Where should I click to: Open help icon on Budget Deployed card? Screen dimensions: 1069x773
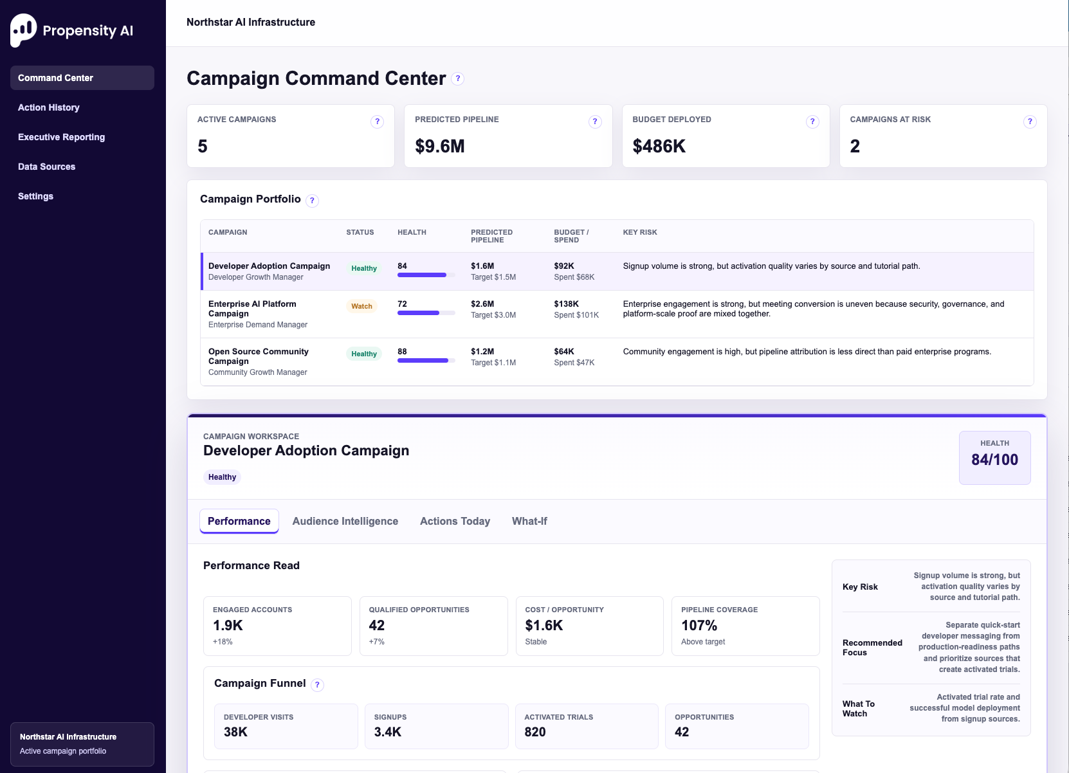[812, 122]
